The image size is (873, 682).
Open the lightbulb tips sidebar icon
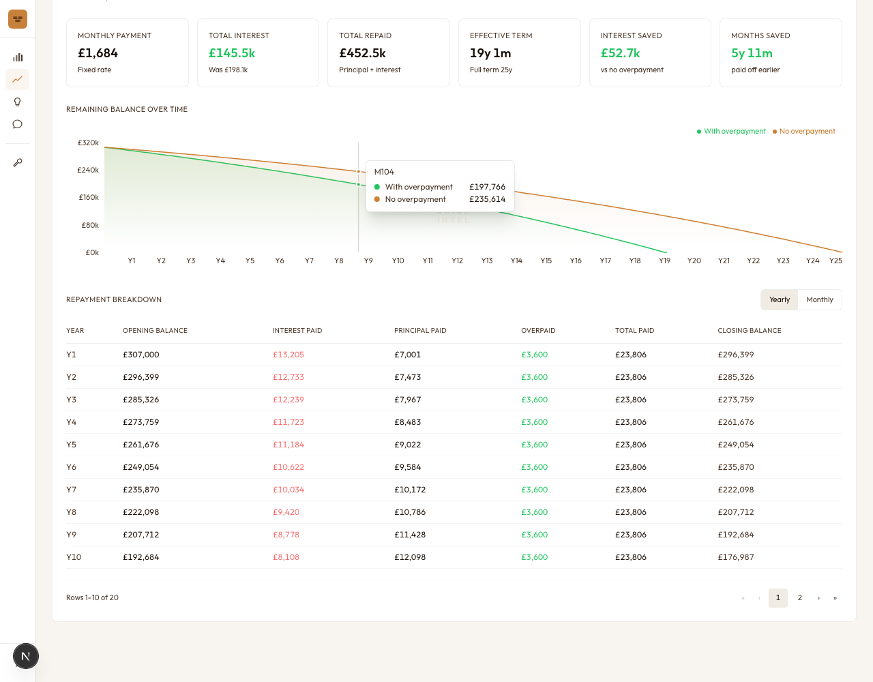coord(18,102)
